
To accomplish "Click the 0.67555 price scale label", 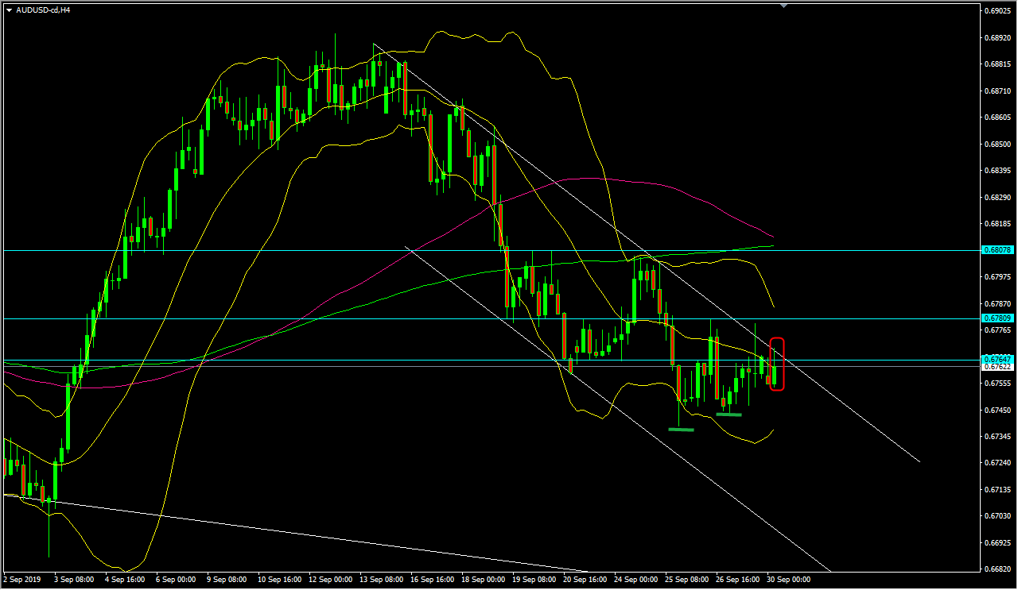I will click(999, 384).
